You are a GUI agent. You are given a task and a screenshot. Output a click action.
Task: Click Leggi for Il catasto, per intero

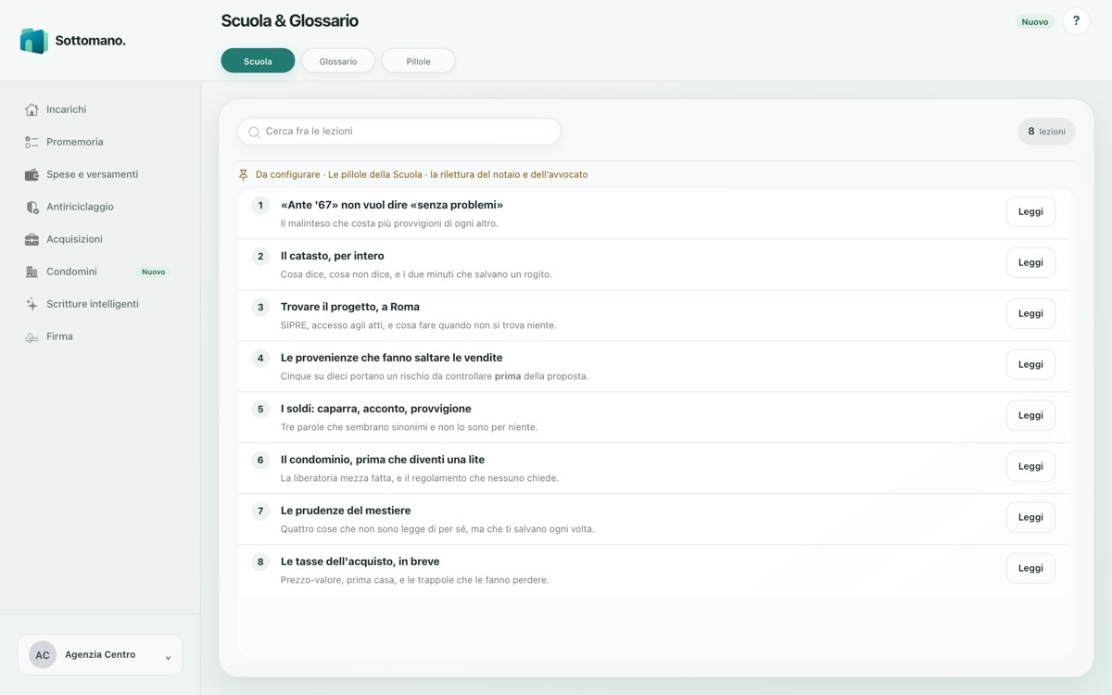1030,262
